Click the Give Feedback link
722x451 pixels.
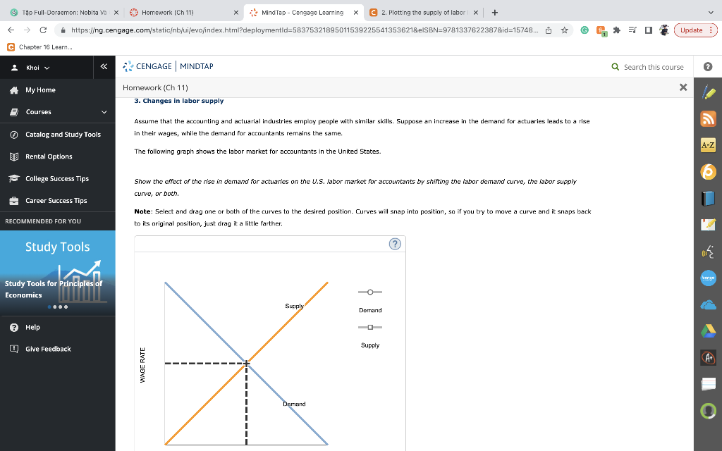click(x=49, y=349)
